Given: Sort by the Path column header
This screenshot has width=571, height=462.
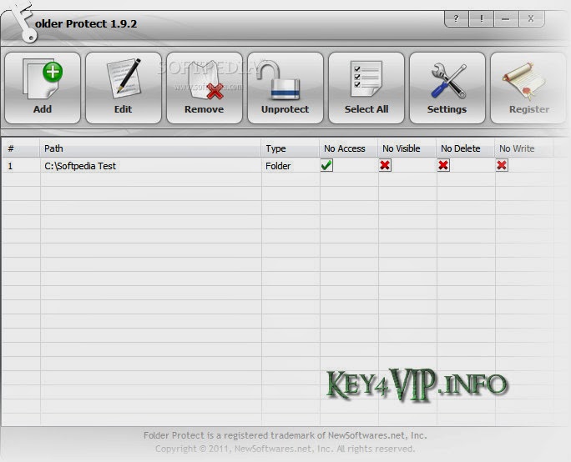Looking at the screenshot, I should (x=150, y=148).
